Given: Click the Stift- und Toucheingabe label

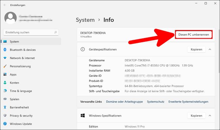Looking at the screenshot, I should (104, 91).
